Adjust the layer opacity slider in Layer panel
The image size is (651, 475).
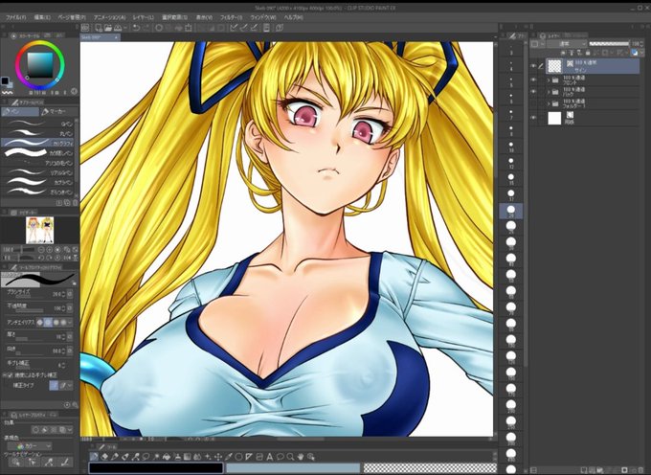(609, 44)
